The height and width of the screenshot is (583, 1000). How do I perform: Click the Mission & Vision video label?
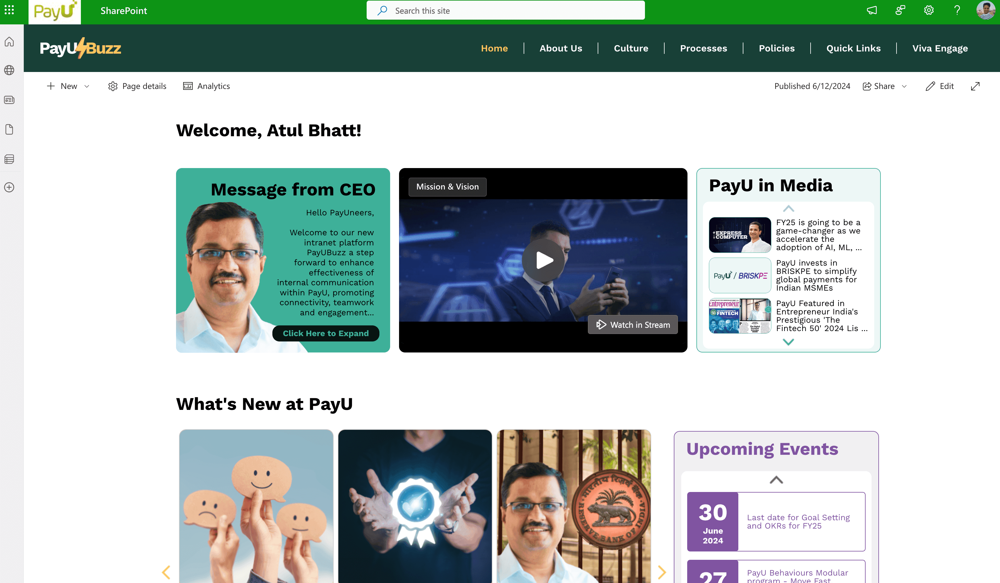coord(447,187)
